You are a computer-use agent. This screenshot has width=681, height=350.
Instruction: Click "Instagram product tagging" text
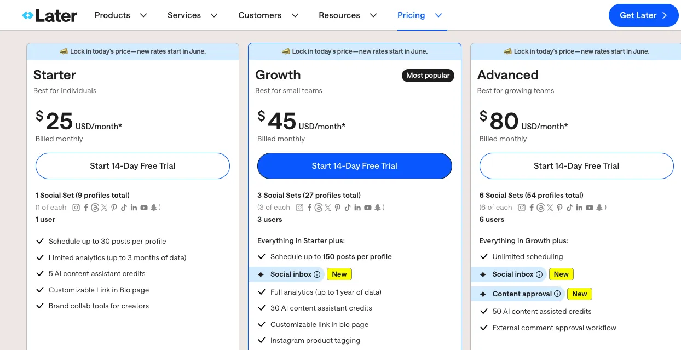315,341
